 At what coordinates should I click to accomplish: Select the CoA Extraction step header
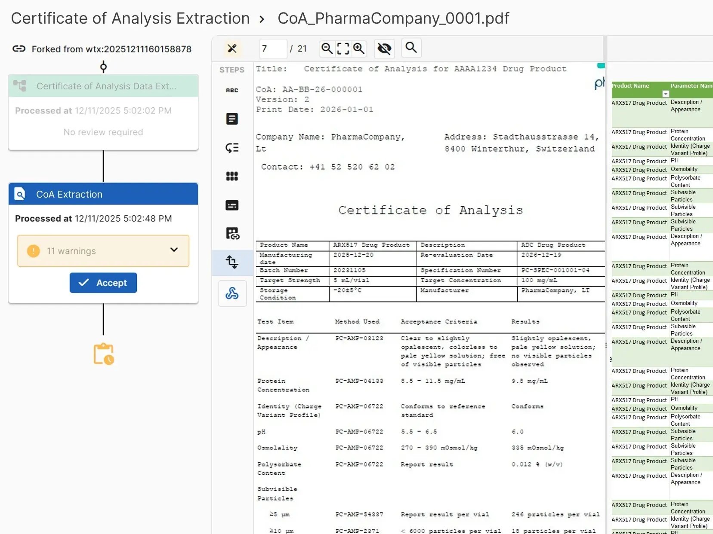click(103, 194)
